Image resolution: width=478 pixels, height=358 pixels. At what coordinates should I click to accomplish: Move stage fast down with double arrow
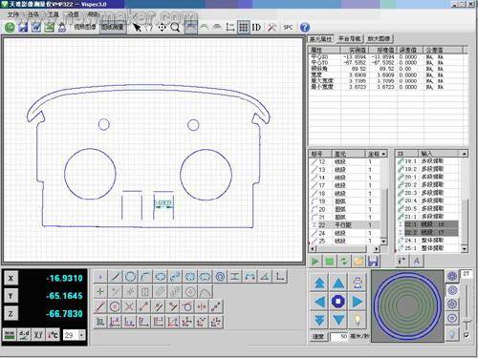pos(319,320)
